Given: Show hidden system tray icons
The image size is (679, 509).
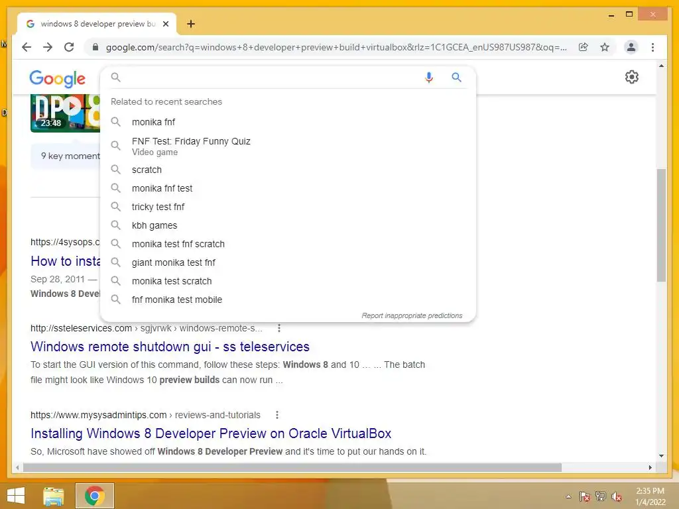Looking at the screenshot, I should (x=568, y=496).
